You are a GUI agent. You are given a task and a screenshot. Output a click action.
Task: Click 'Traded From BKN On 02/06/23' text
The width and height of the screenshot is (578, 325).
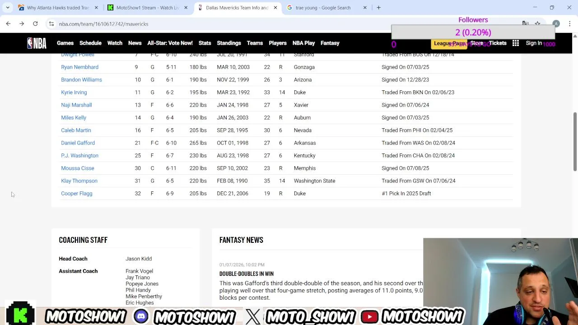(418, 92)
